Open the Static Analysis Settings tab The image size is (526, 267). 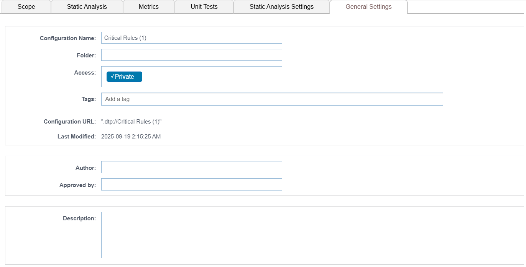(x=281, y=7)
